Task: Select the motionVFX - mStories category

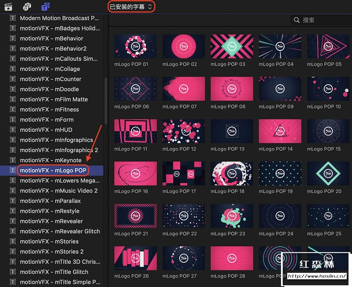Action: click(51, 242)
